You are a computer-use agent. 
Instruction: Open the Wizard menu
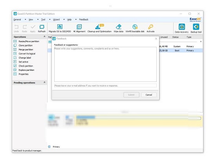click(x=56, y=20)
